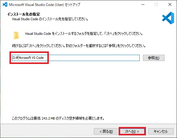Screen dimensions: 177x138
Task: Minimize the setup window
Action: point(143,4)
